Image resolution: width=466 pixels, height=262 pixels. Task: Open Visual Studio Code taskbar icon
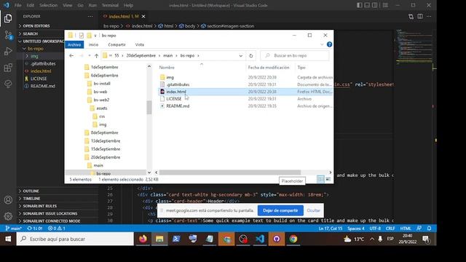tap(260, 239)
